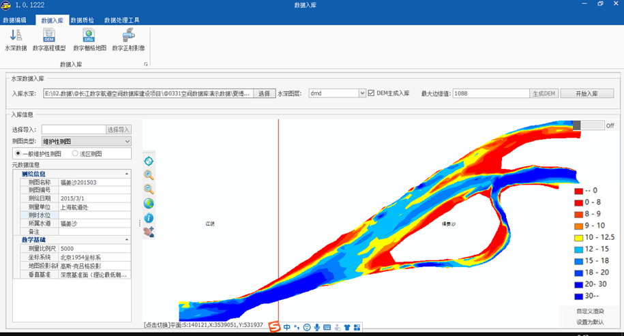Open the skin shirt icon in IME bar

(x=347, y=327)
